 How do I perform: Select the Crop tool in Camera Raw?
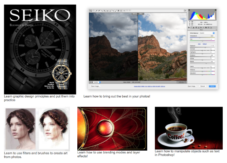tap(105, 11)
